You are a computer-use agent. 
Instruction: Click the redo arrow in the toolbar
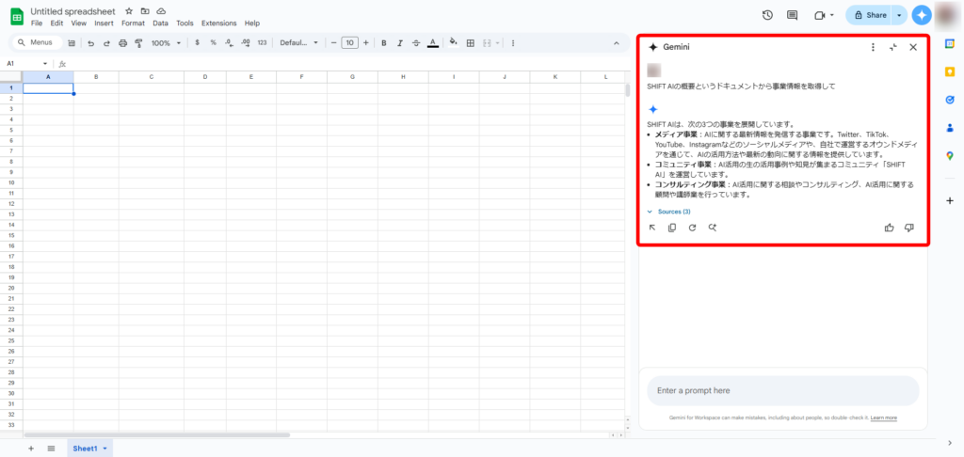tap(106, 43)
